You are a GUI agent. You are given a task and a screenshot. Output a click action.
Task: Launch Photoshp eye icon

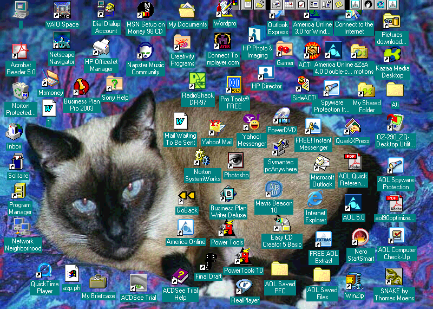pos(235,160)
